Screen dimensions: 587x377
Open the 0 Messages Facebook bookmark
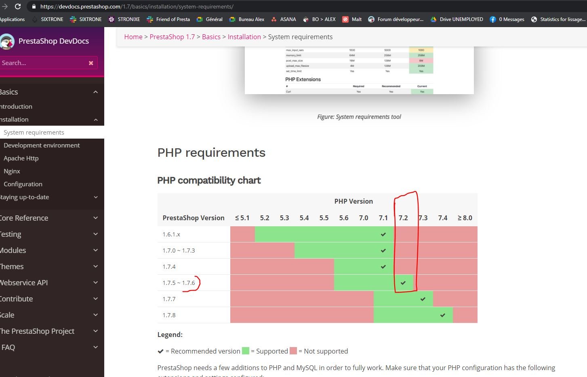click(507, 19)
